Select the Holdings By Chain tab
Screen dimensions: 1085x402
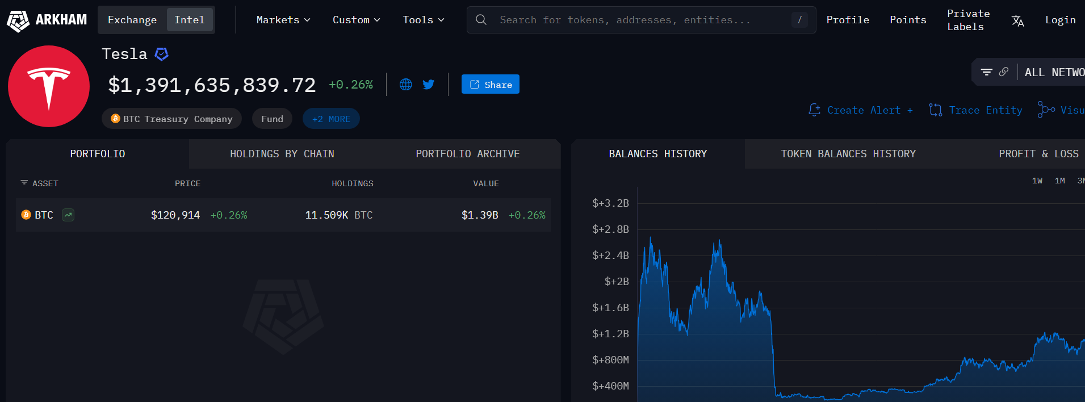click(282, 154)
